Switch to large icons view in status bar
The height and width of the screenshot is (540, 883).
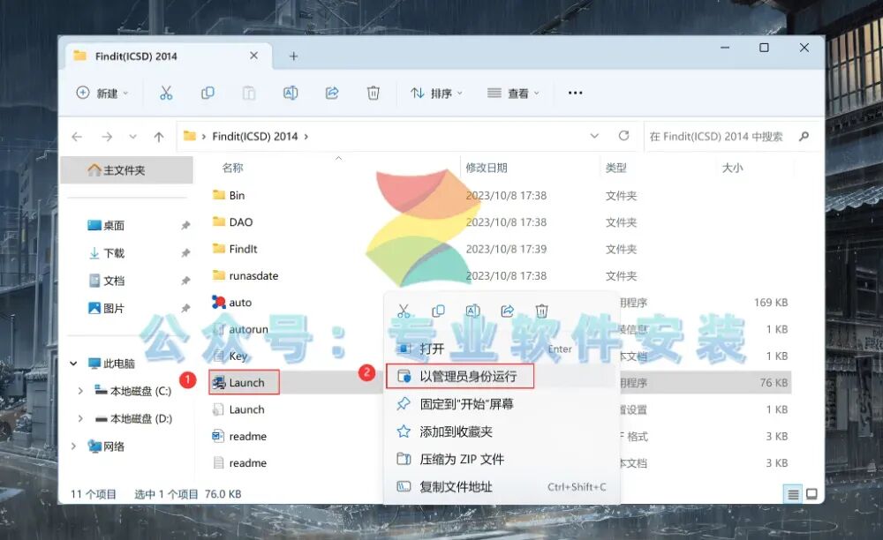tap(811, 494)
